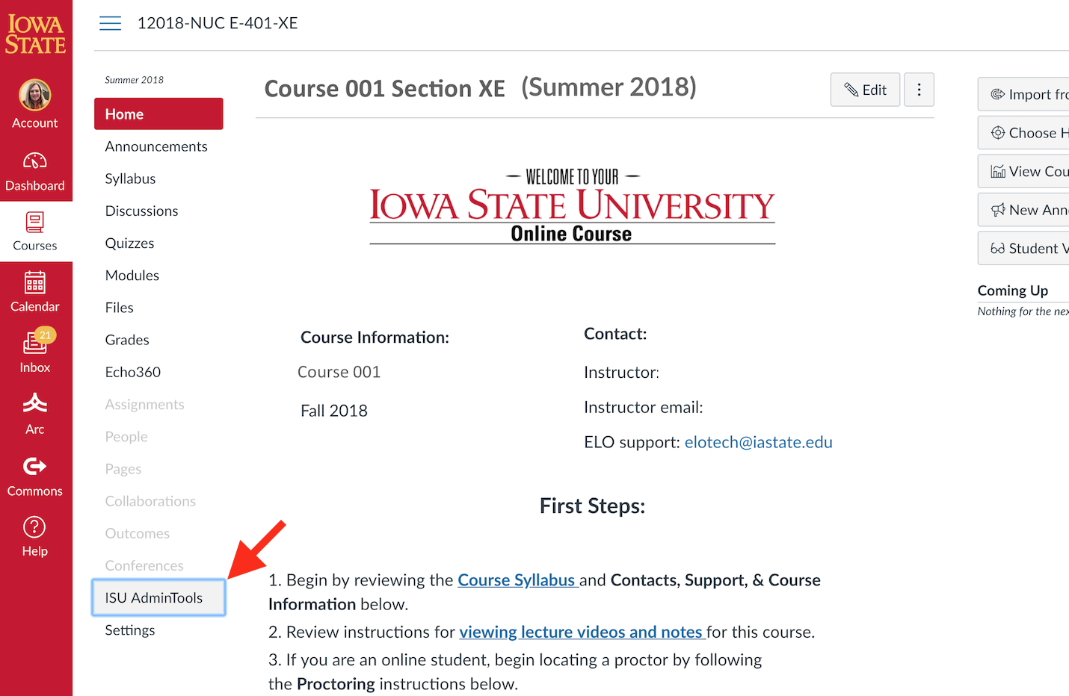The width and height of the screenshot is (1069, 696).
Task: Open Commons in global navigation
Action: pos(35,476)
